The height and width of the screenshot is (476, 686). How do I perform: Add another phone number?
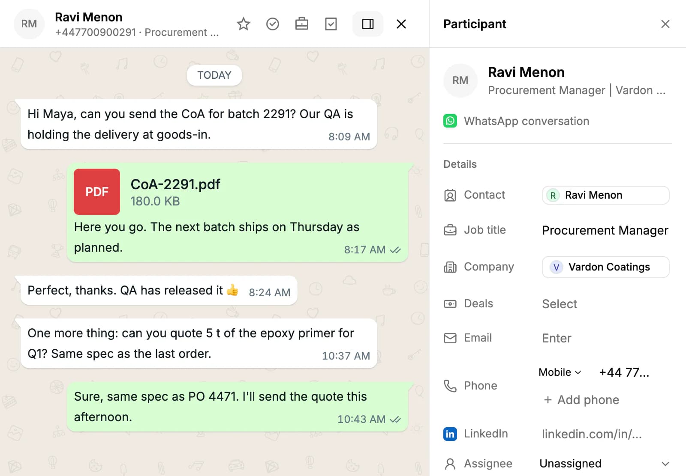click(x=582, y=400)
